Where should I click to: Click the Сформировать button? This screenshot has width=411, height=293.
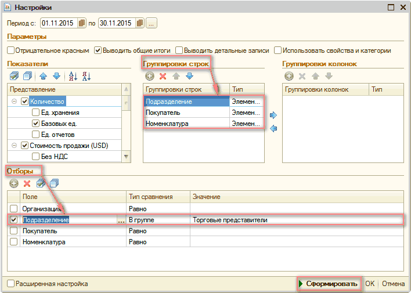[x=329, y=284]
